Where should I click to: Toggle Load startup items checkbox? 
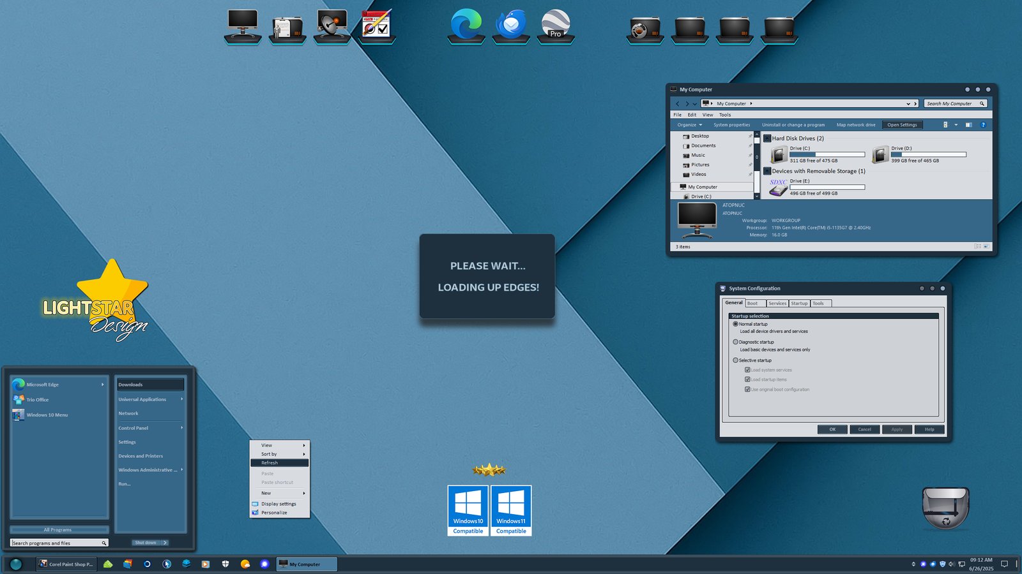coord(747,379)
